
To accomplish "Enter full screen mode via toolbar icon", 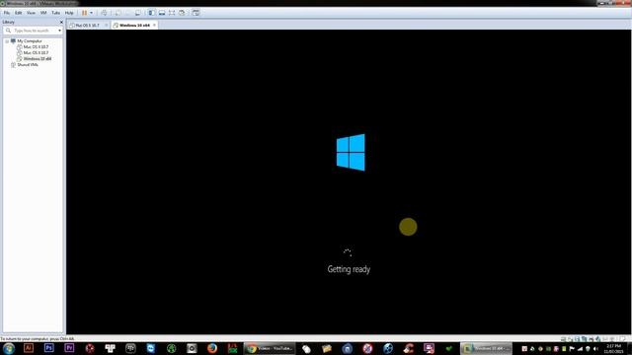I will coord(172,13).
